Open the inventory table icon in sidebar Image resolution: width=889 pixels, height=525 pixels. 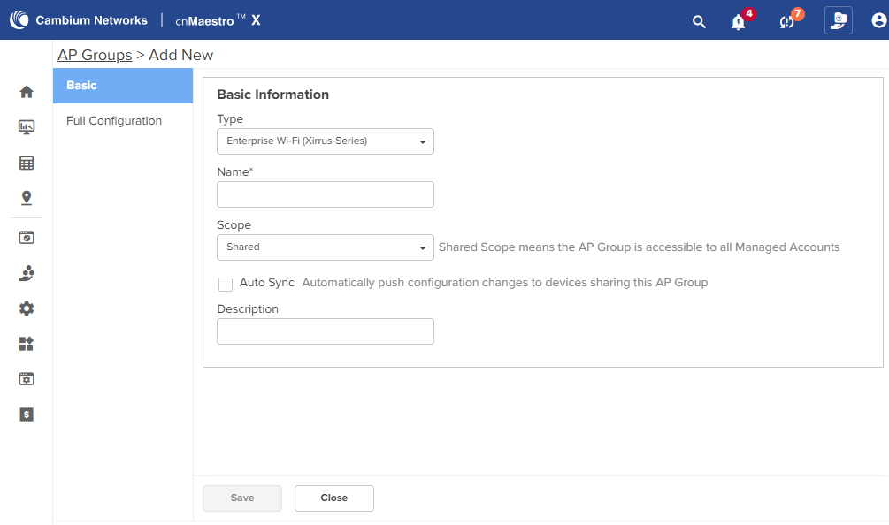(x=26, y=164)
